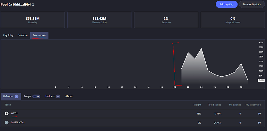Click the 3.29% current value label on chart
Image resolution: width=267 pixels, height=131 pixels.
[261, 80]
